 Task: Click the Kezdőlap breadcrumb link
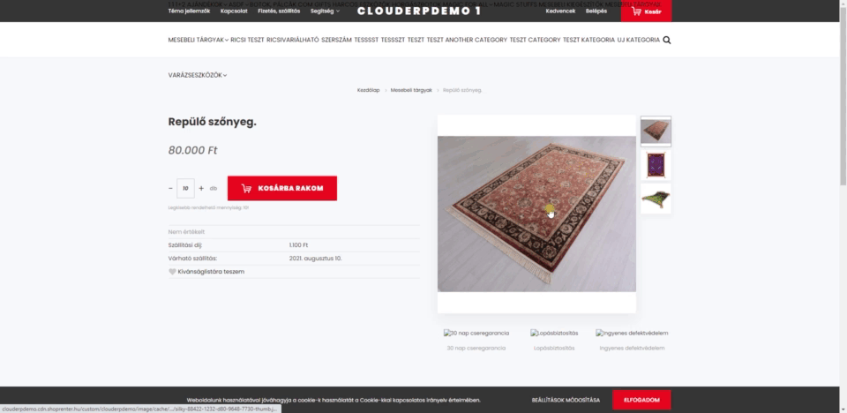369,90
